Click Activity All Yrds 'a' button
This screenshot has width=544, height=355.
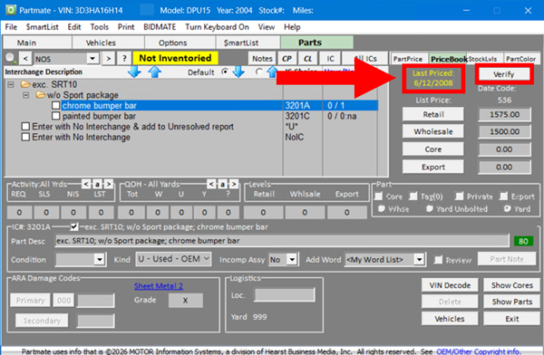click(x=98, y=184)
